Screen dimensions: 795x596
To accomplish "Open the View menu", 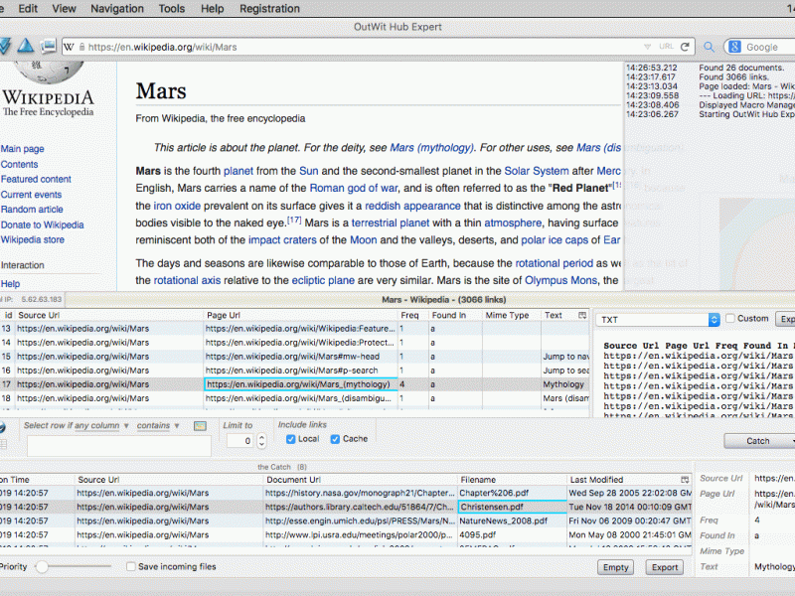I will [x=64, y=9].
